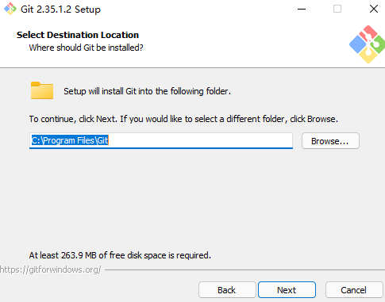Open the gitforwindows.org link
Viewport: 385px width, 302px height.
[x=50, y=270]
